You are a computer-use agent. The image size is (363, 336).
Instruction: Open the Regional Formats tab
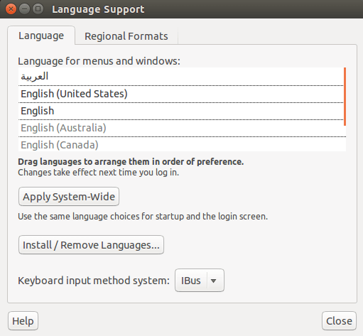126,36
